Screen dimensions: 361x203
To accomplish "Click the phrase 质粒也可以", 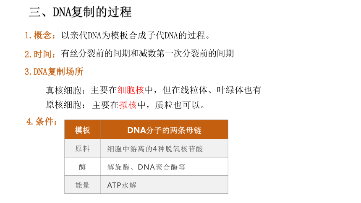I will point(178,105).
